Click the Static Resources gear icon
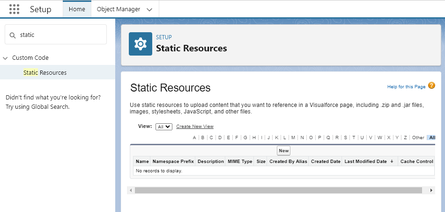This screenshot has height=212, width=445. [141, 44]
